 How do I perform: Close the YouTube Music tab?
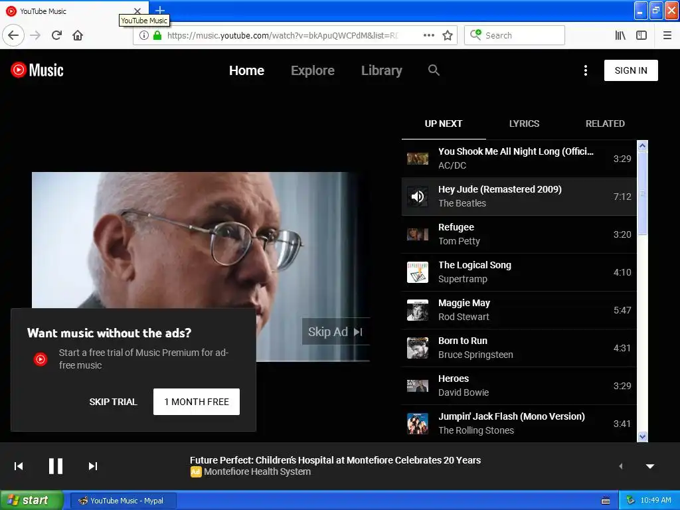pos(137,11)
